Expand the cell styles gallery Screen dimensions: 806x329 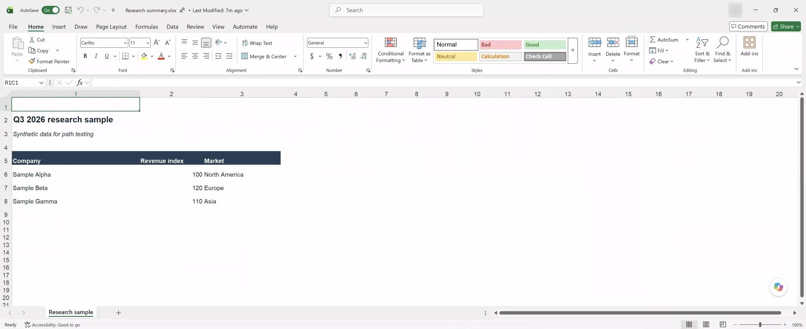[x=573, y=50]
